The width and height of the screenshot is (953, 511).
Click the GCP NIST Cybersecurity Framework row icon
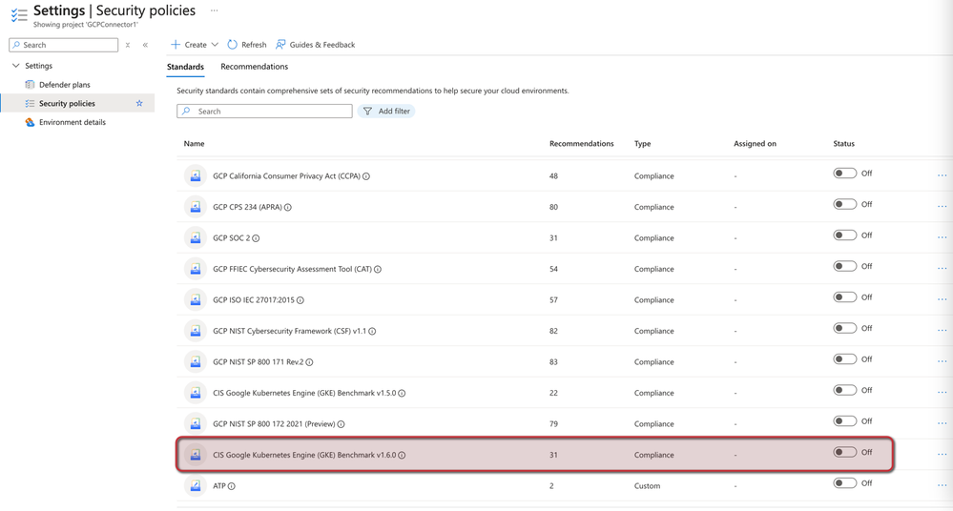pyautogui.click(x=196, y=331)
